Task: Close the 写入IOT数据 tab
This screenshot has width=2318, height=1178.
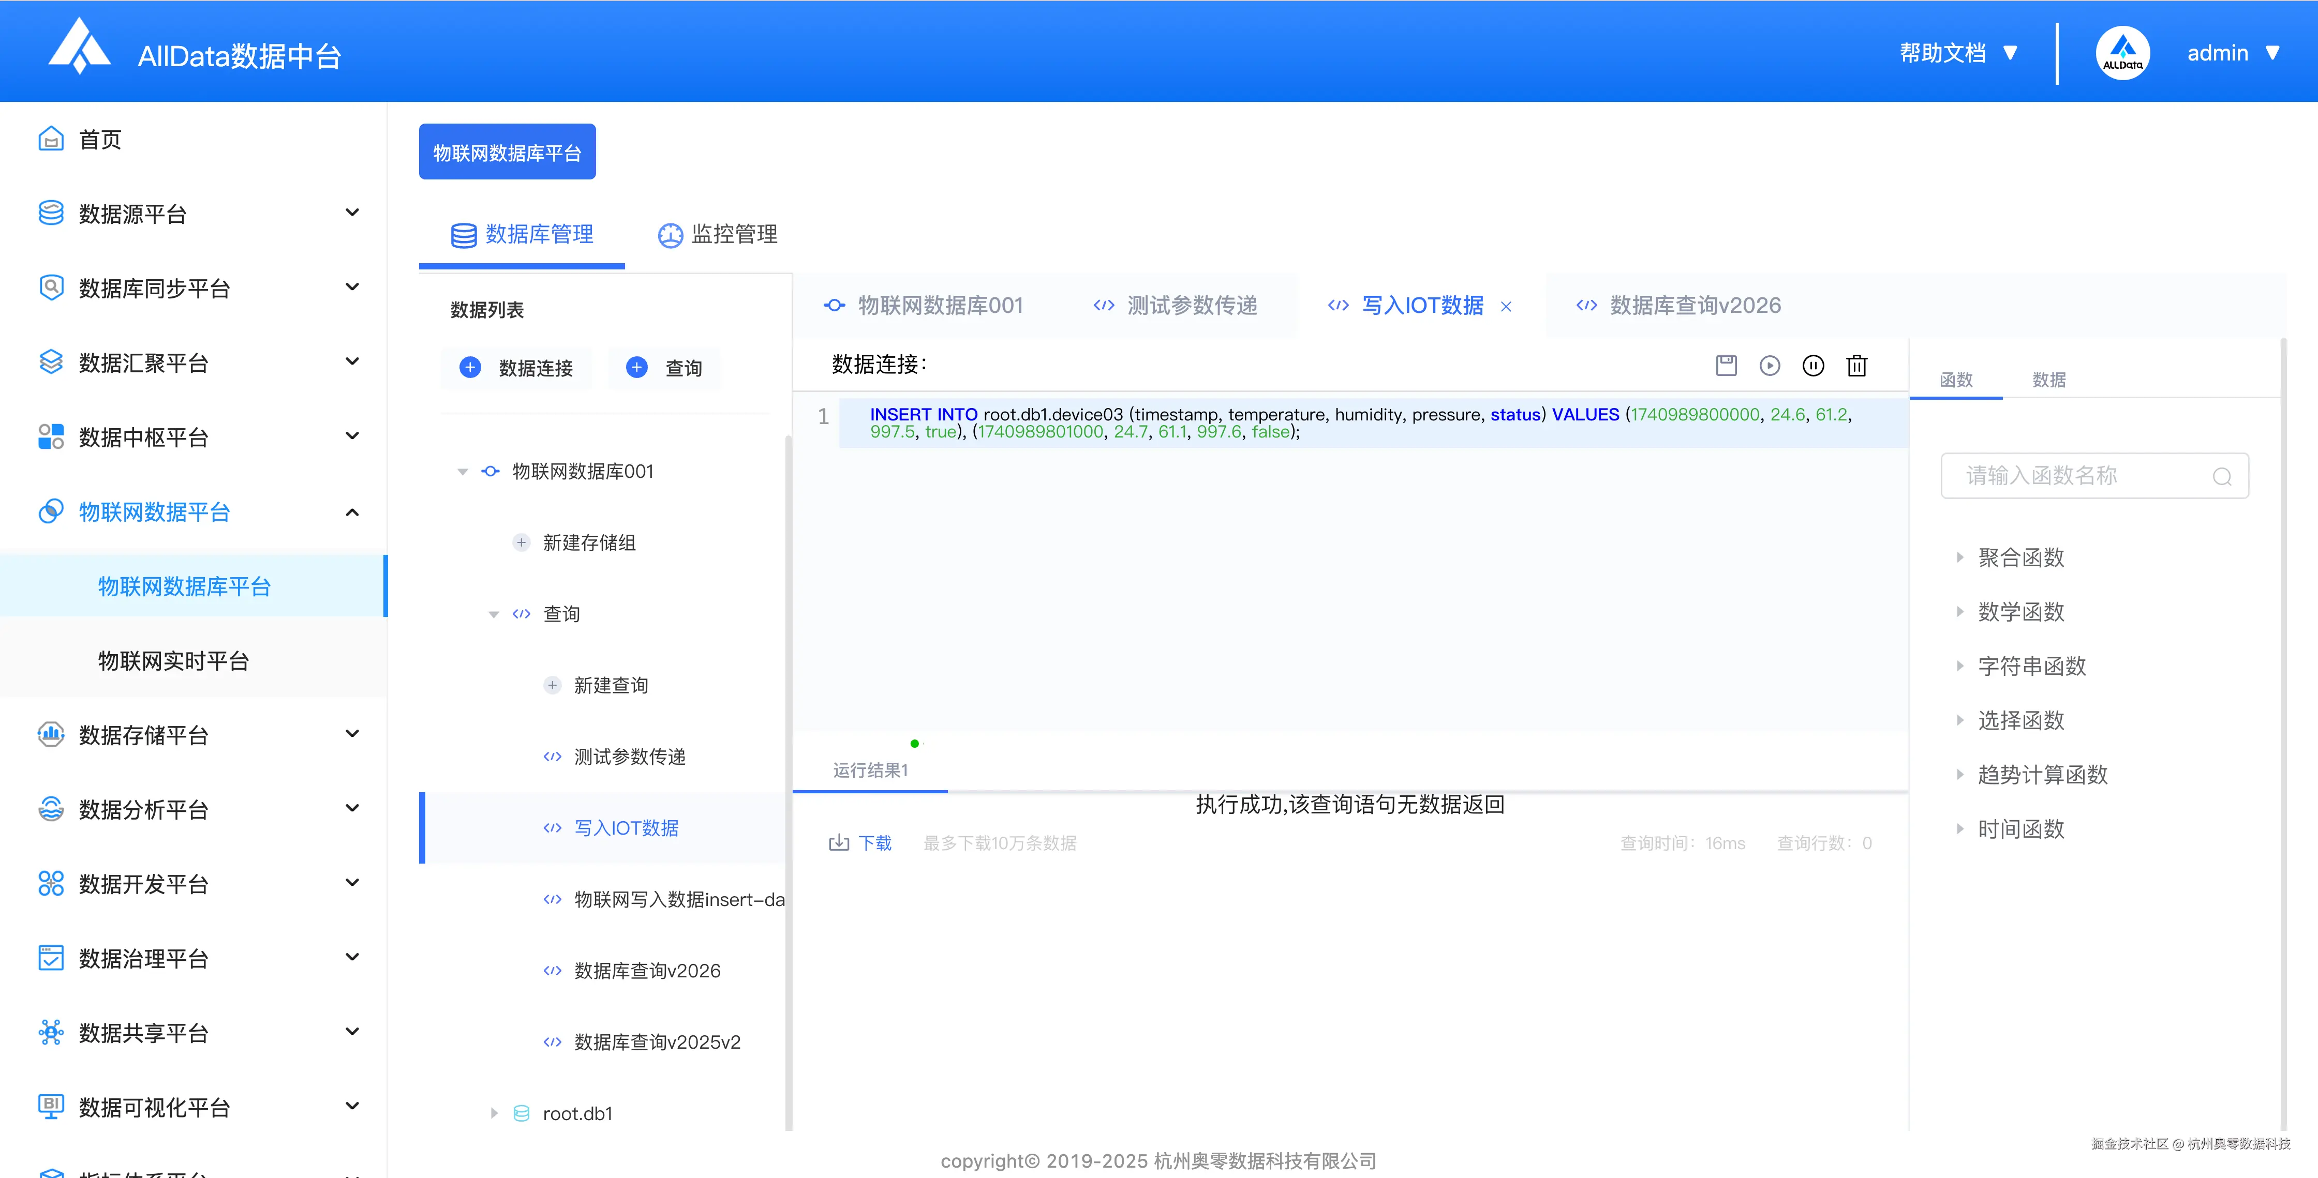Action: (1506, 307)
